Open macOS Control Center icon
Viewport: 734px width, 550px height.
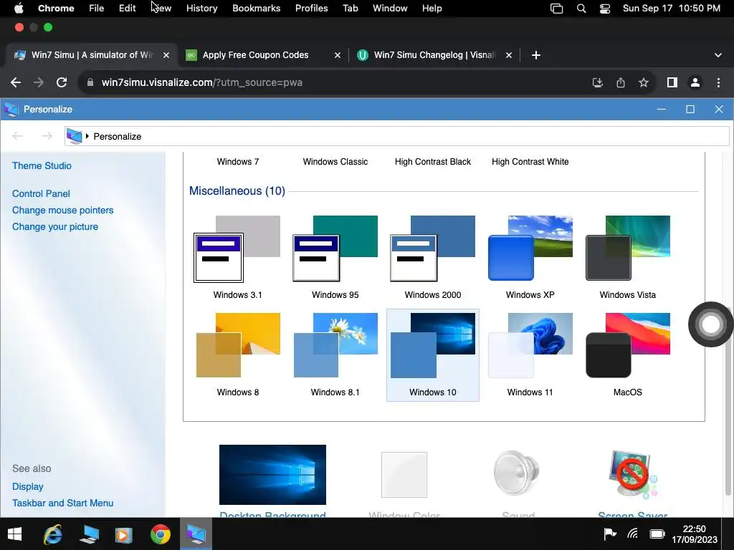pos(605,9)
